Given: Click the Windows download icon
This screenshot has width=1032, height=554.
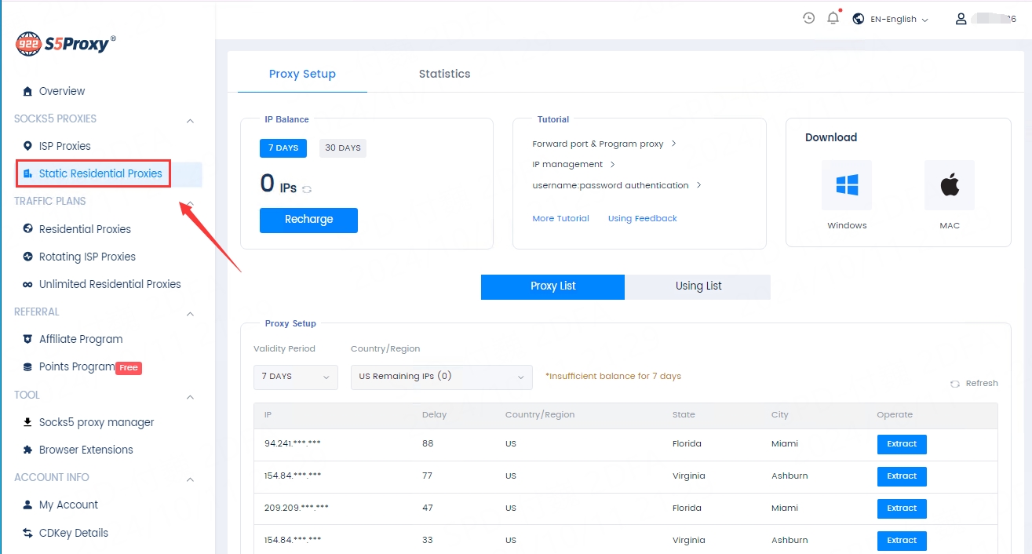Looking at the screenshot, I should tap(847, 185).
